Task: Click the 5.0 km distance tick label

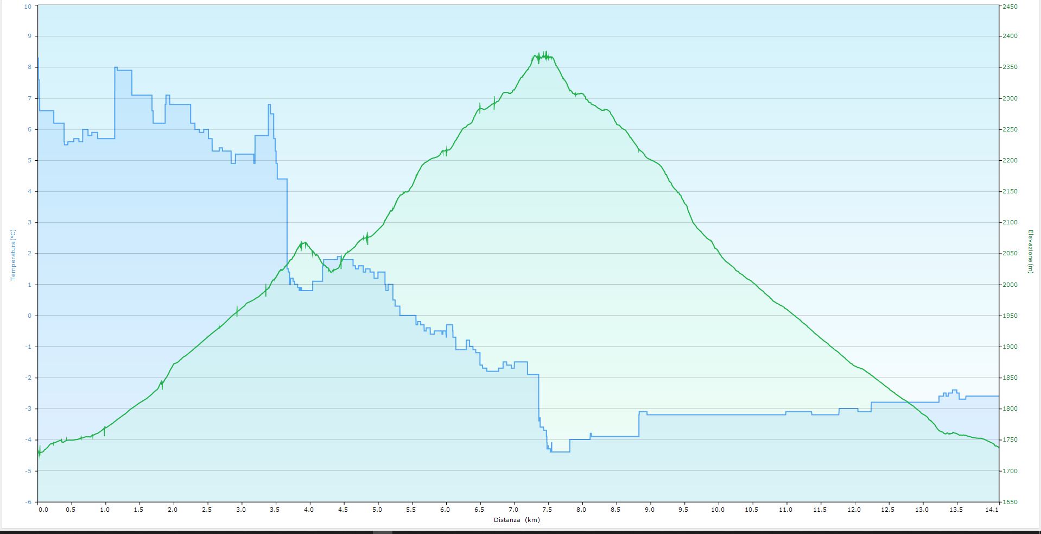Action: (377, 510)
